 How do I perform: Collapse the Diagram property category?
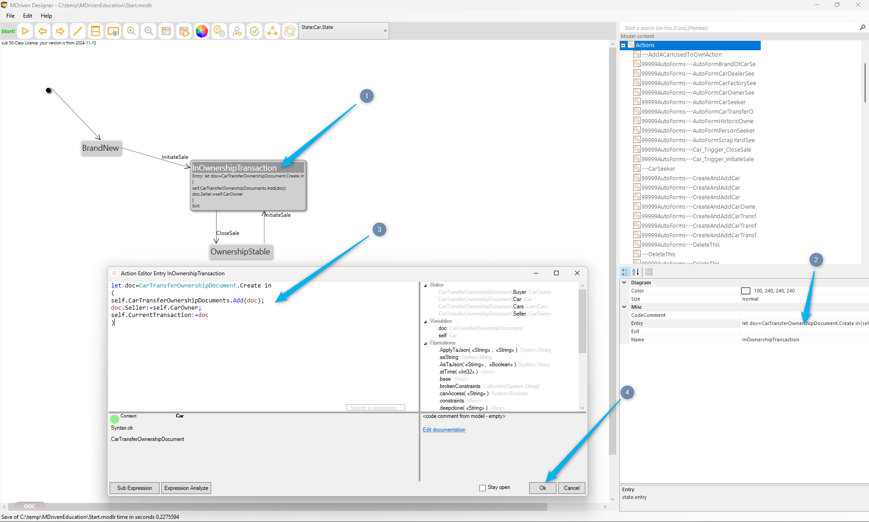624,283
